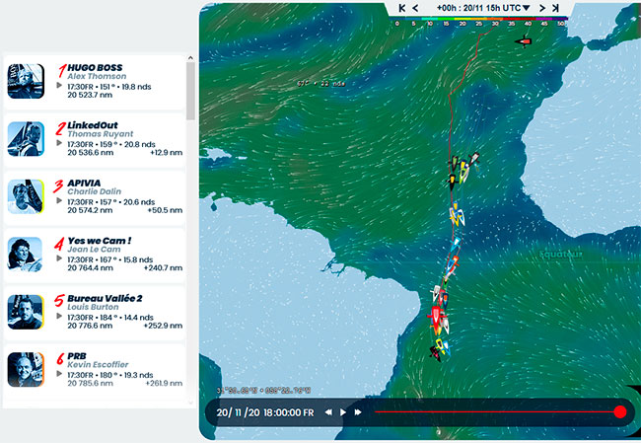
Task: Click Kevin Escoffier skipper name
Action: 98,365
